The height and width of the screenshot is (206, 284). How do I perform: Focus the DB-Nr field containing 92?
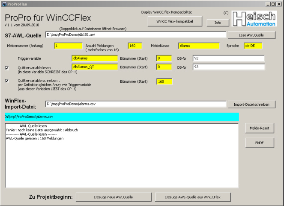point(229,58)
